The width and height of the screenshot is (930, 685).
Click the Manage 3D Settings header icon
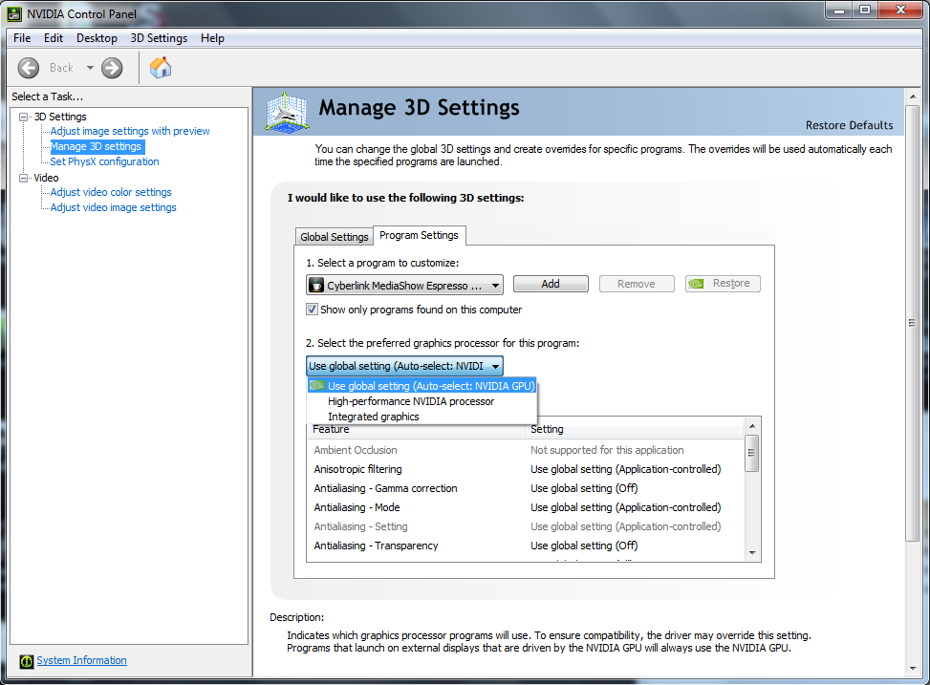pos(287,112)
